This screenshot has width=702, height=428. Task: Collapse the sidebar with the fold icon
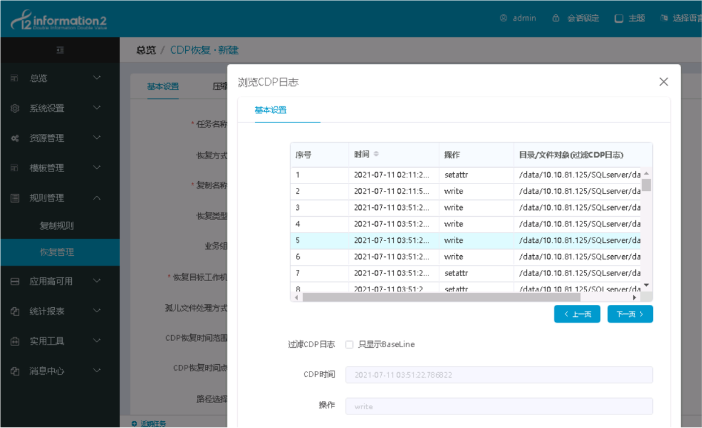(60, 50)
